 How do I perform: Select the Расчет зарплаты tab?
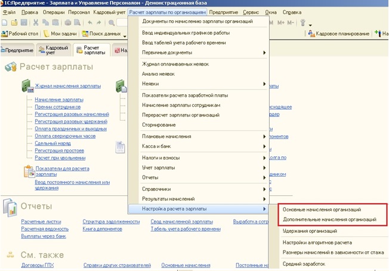tap(91, 50)
